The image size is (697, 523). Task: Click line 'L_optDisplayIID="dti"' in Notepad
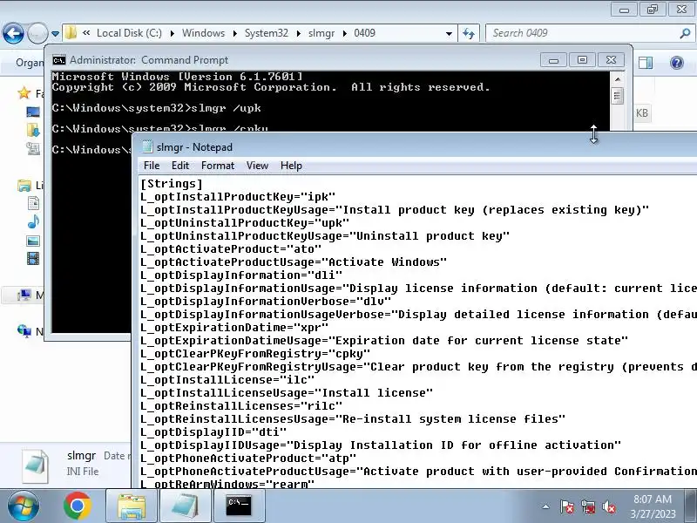pyautogui.click(x=213, y=431)
